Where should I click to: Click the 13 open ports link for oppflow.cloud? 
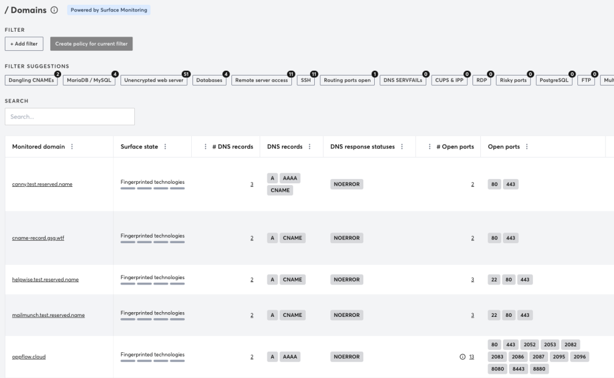tap(471, 356)
